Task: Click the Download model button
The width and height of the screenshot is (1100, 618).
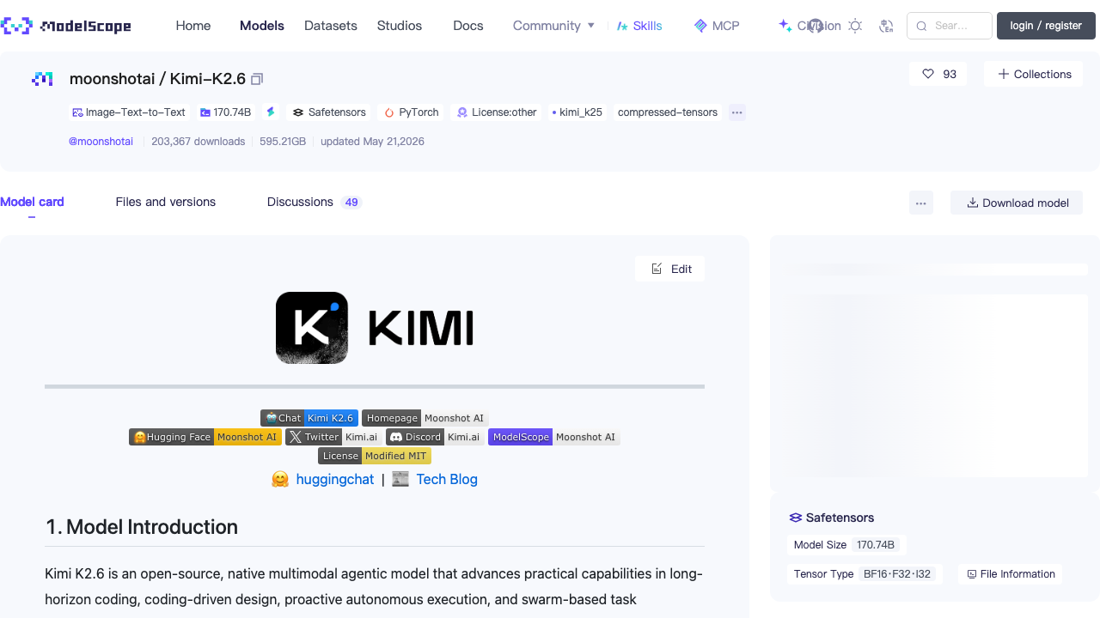Action: [1017, 203]
